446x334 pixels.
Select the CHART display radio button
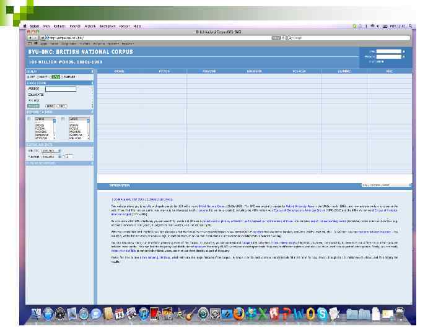38,77
